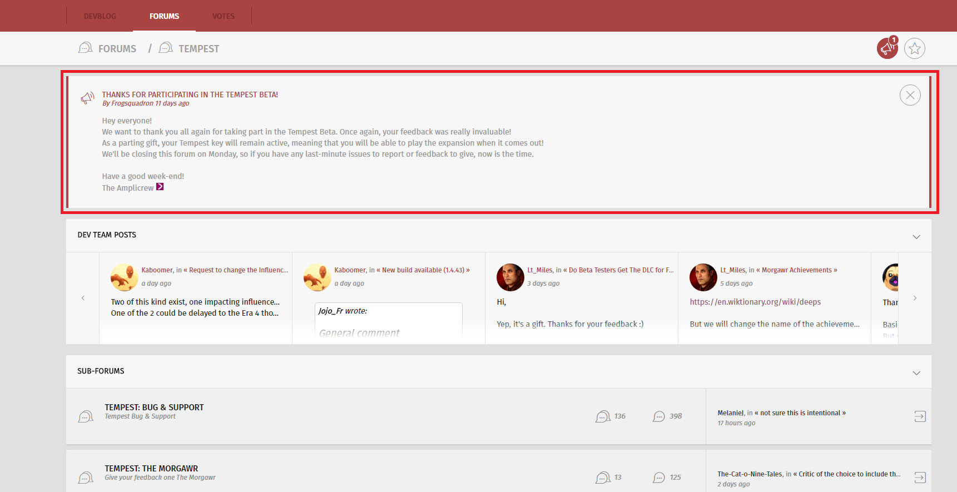This screenshot has width=957, height=492.
Task: Open 'not sure this is intentional' latest post
Action: coord(800,413)
